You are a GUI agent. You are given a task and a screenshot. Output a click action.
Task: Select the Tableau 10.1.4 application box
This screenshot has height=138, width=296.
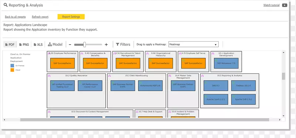point(243,86)
